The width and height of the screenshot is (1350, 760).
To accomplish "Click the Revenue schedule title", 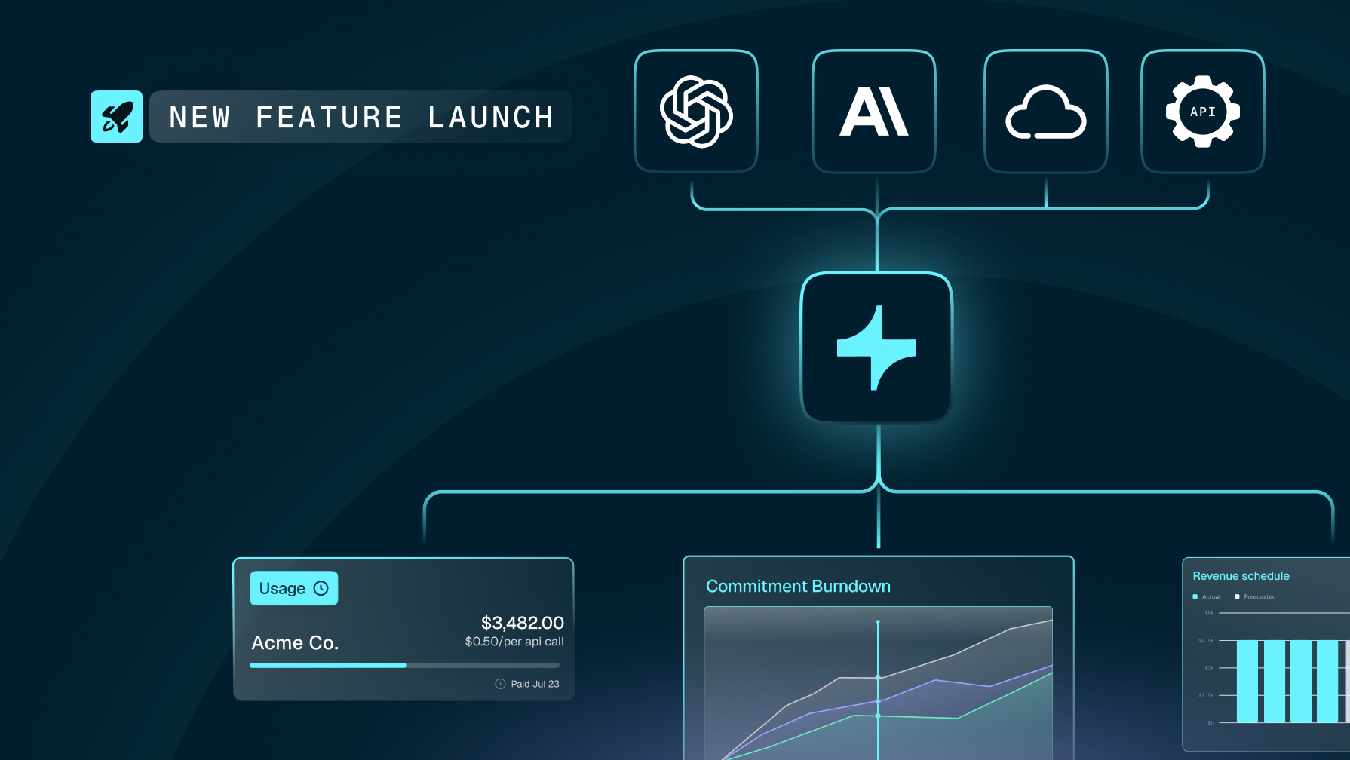I will pos(1241,575).
